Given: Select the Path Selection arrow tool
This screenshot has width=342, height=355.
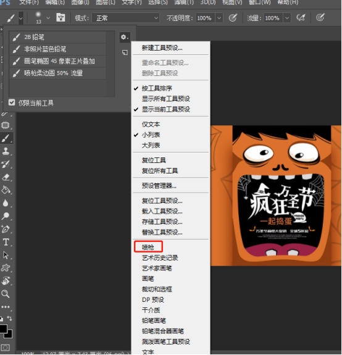Looking at the screenshot, I should pyautogui.click(x=6, y=255).
